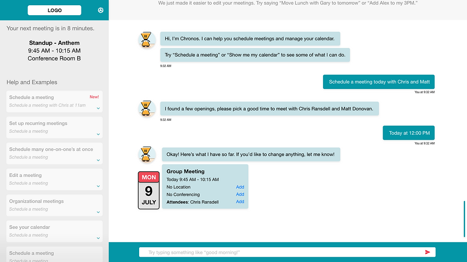The image size is (467, 262).
Task: Click the 'Edit a meeting' card title
Action: [25, 175]
